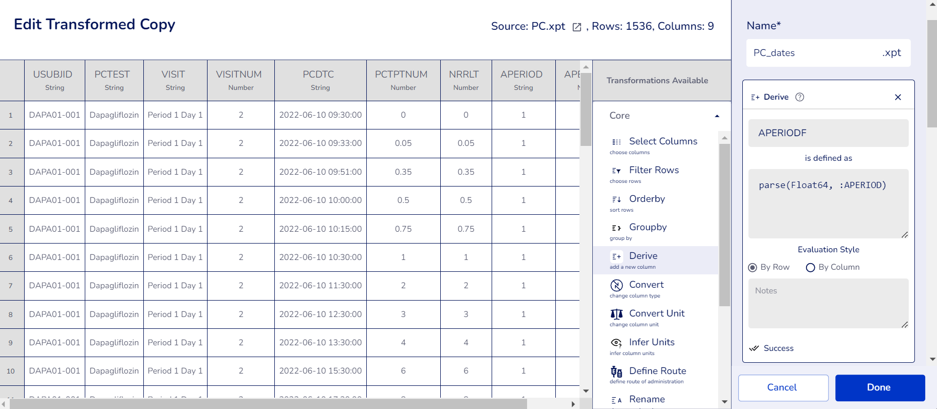Image resolution: width=937 pixels, height=409 pixels.
Task: Click the Success checkmark icon
Action: pos(754,348)
